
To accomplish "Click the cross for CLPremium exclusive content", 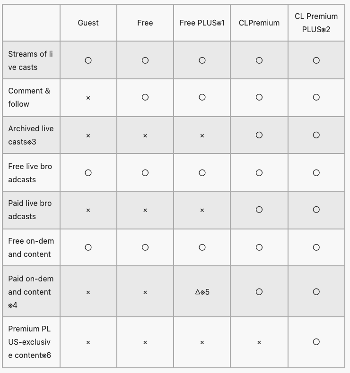I will [x=259, y=343].
